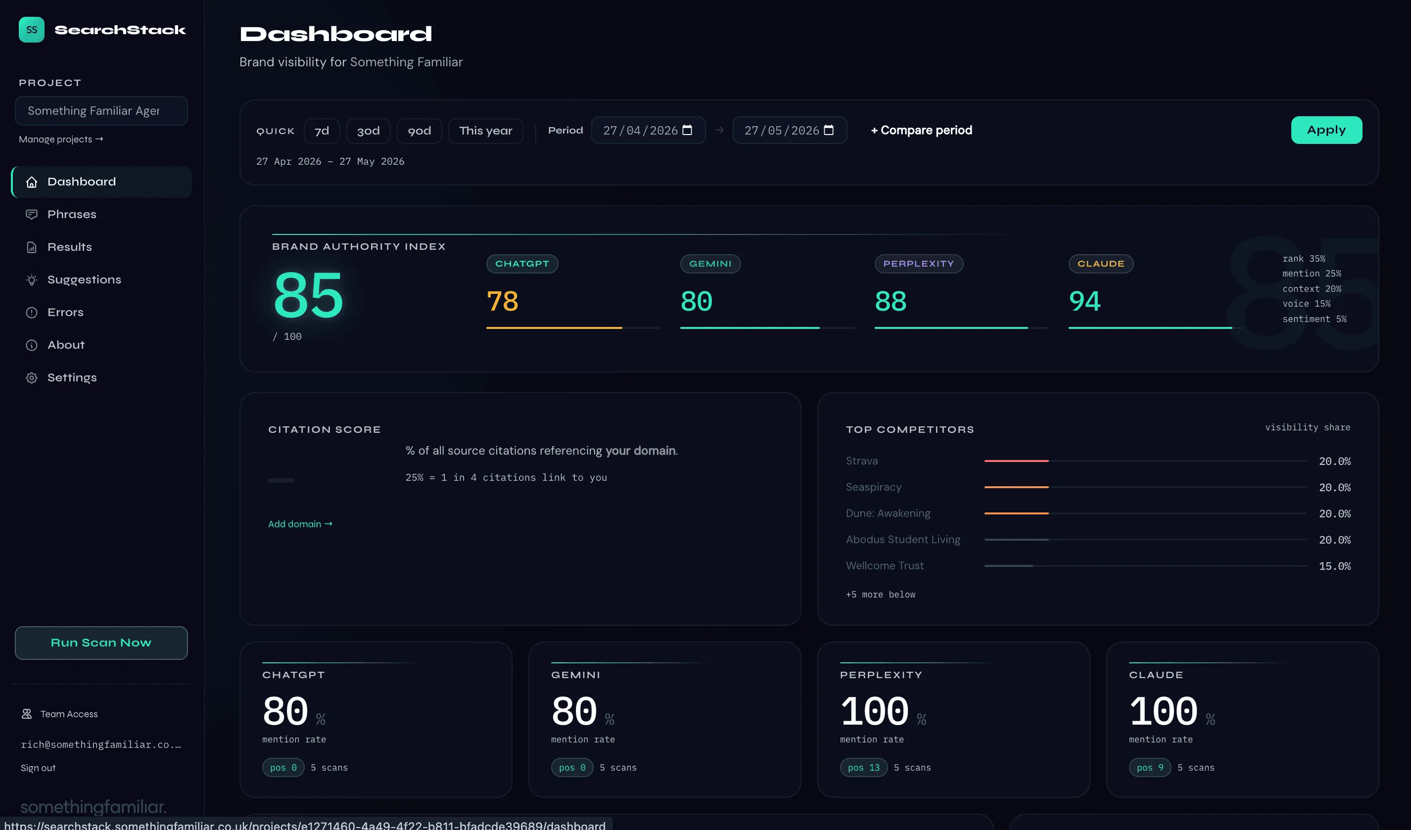1411x830 pixels.
Task: Click the pos 9 badge in Claude card
Action: tap(1150, 767)
